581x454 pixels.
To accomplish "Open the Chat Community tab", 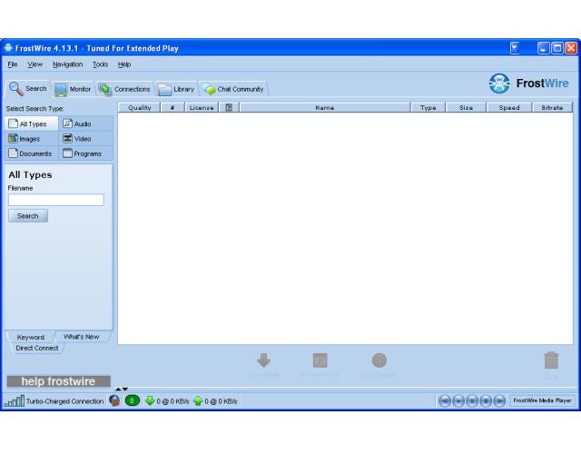I will (233, 89).
